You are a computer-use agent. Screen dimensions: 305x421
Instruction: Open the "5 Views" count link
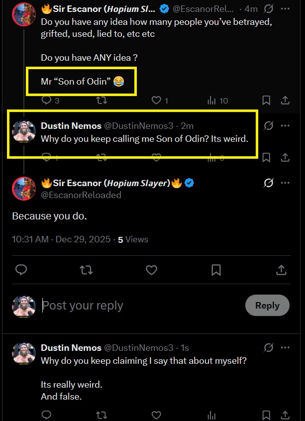133,239
